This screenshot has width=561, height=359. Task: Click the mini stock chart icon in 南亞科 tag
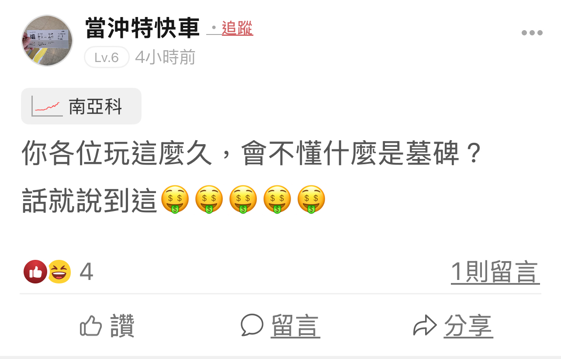point(47,106)
